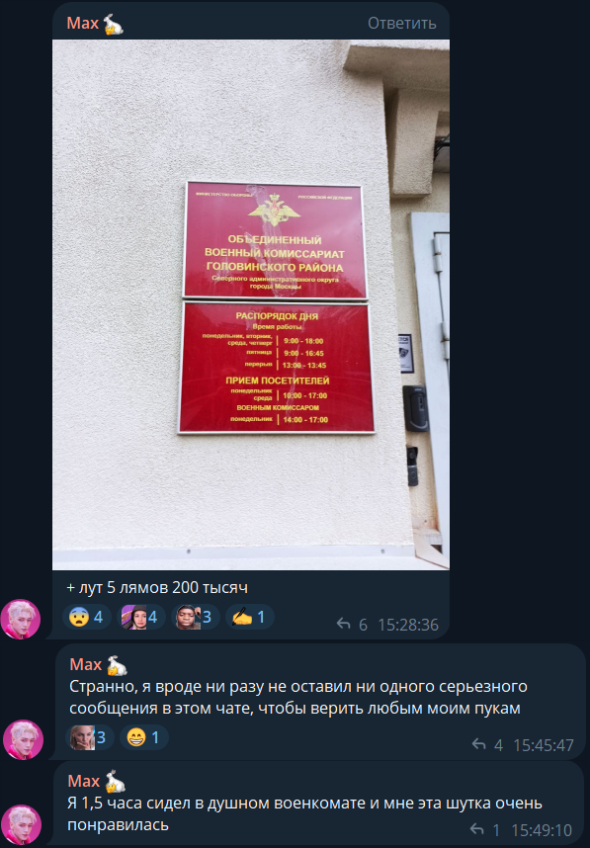This screenshot has width=590, height=848.
Task: Open the military commissariat sign photo
Action: pos(251,304)
